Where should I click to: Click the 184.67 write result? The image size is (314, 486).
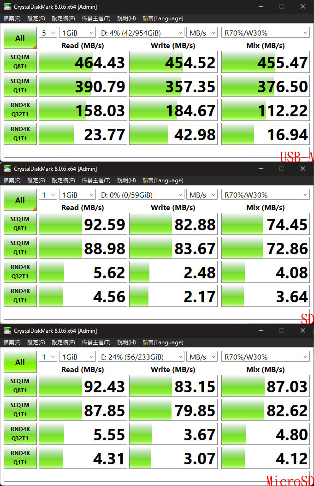tap(173, 110)
